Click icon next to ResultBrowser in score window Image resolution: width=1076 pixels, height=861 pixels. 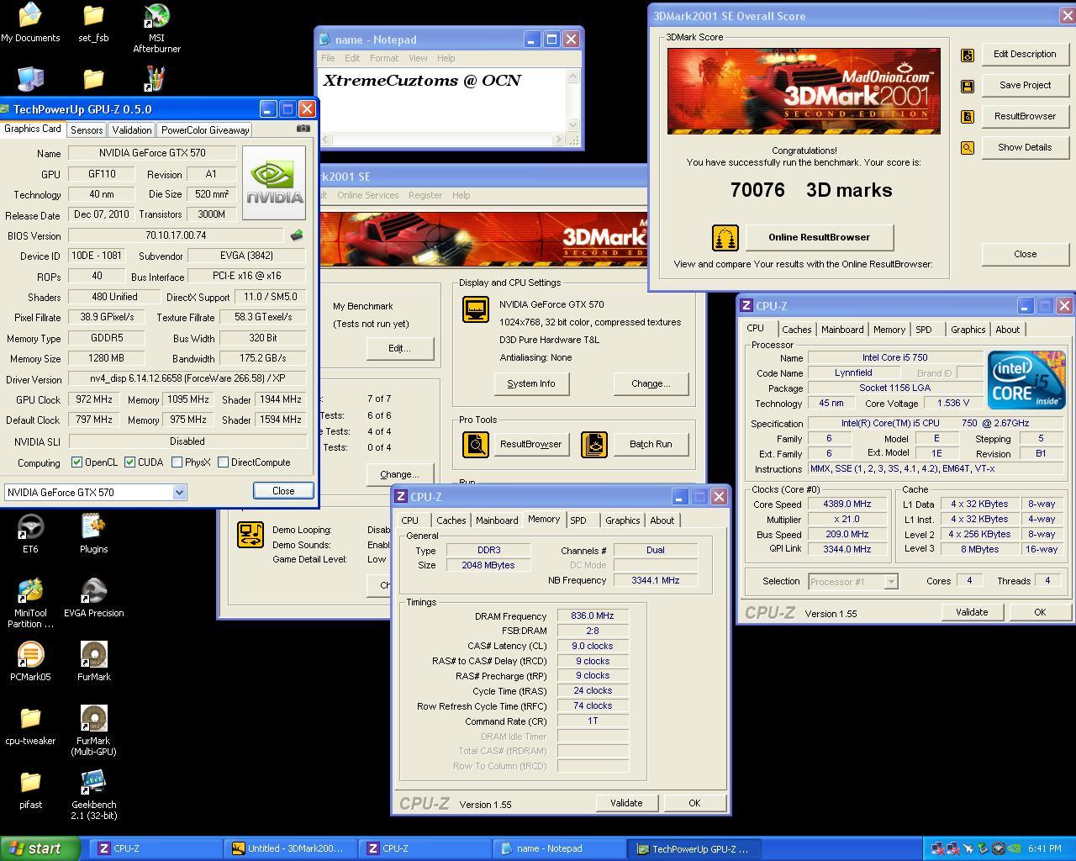pos(968,117)
